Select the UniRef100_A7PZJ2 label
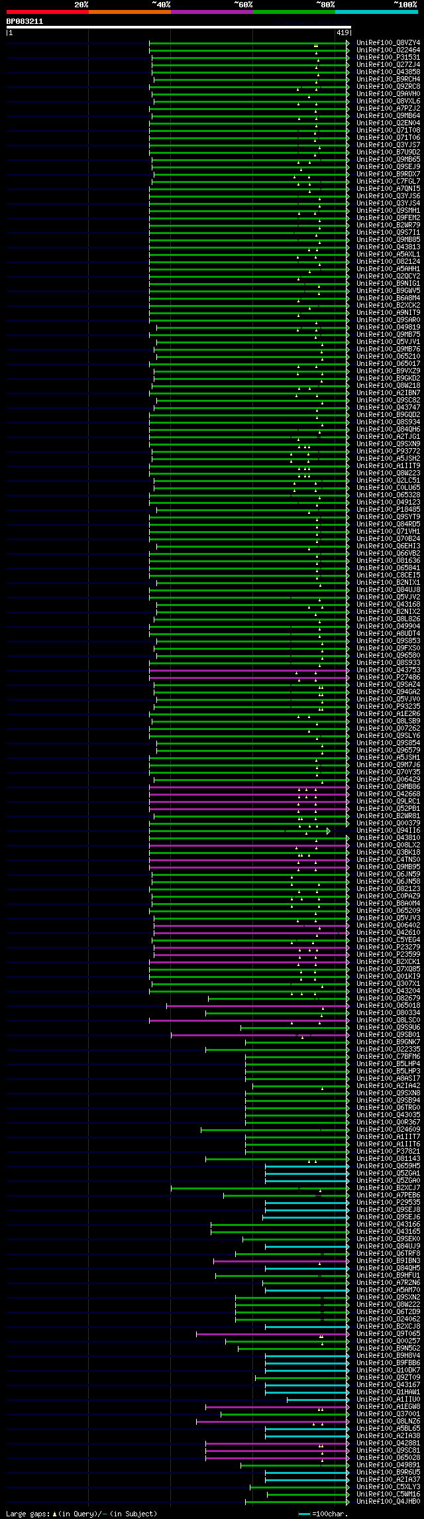Screen dimensions: 424x1519 click(388, 109)
